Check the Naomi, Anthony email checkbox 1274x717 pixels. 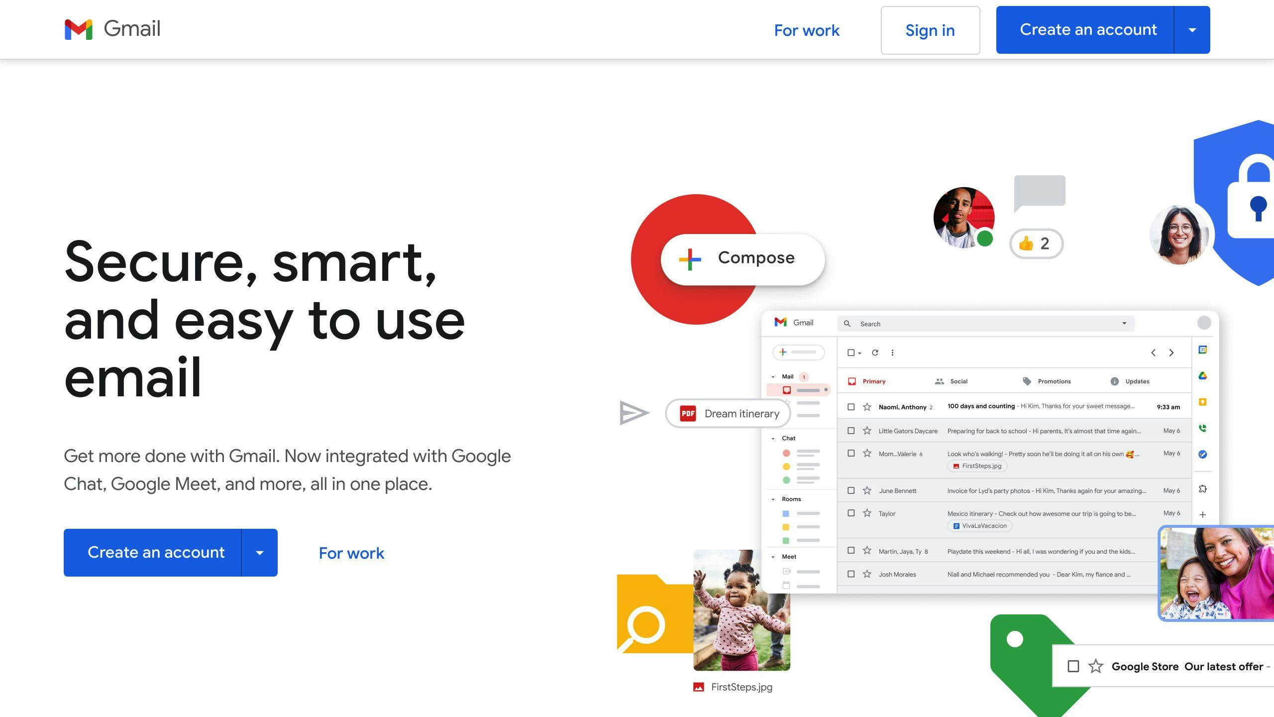(x=851, y=407)
